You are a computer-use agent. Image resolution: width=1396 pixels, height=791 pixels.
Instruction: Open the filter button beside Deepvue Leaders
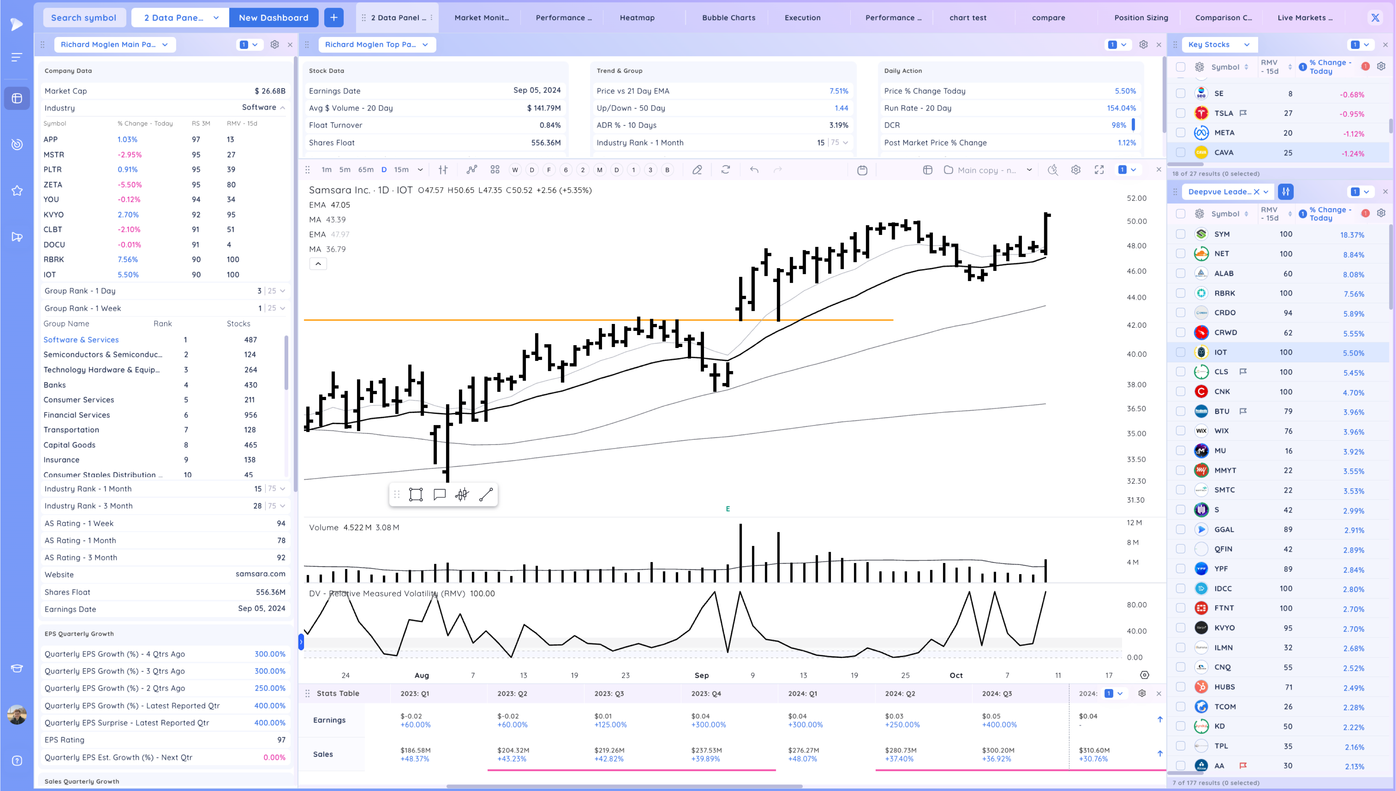(x=1286, y=192)
